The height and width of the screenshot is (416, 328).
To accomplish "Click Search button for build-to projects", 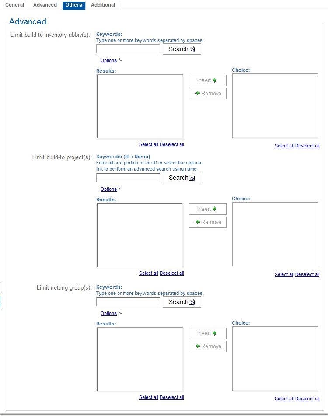I will (181, 178).
